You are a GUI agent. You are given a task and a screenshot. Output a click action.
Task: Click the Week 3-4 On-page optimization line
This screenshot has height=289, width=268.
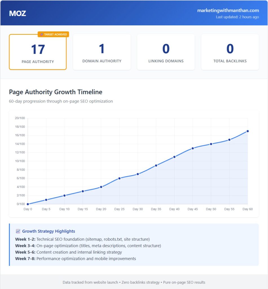click(x=88, y=246)
